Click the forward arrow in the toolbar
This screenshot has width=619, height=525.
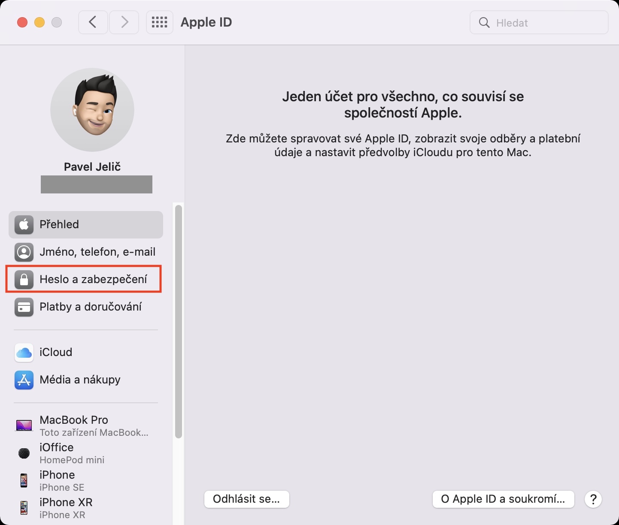[x=124, y=22]
